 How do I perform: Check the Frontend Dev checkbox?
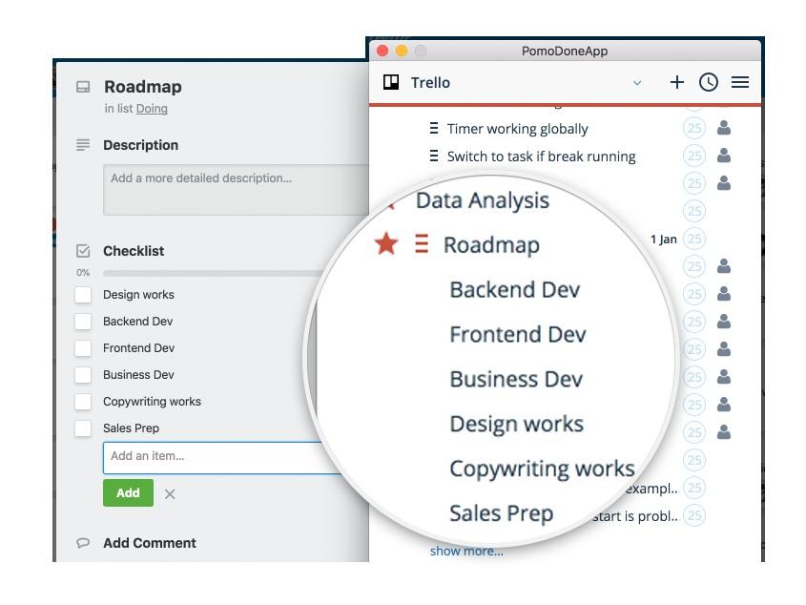(83, 348)
